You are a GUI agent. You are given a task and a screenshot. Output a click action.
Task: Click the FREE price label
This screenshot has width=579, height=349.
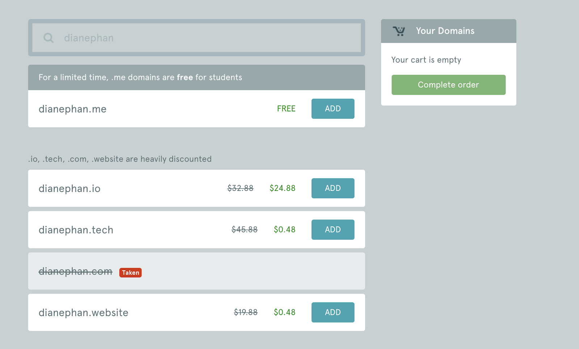click(286, 108)
